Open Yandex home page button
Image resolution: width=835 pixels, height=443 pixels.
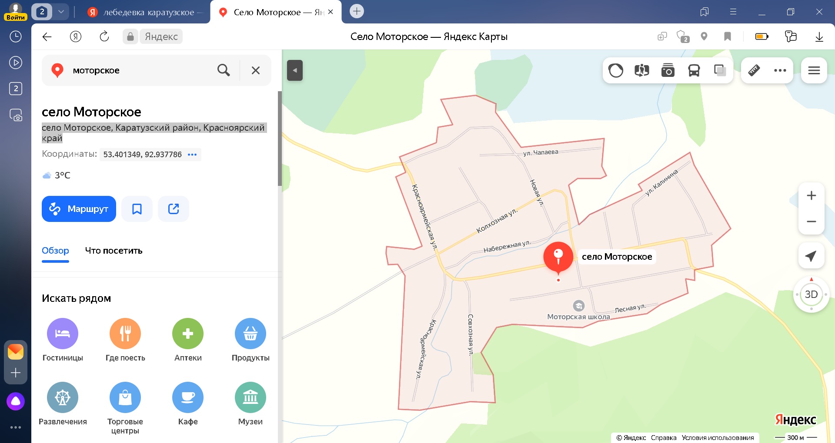point(76,36)
